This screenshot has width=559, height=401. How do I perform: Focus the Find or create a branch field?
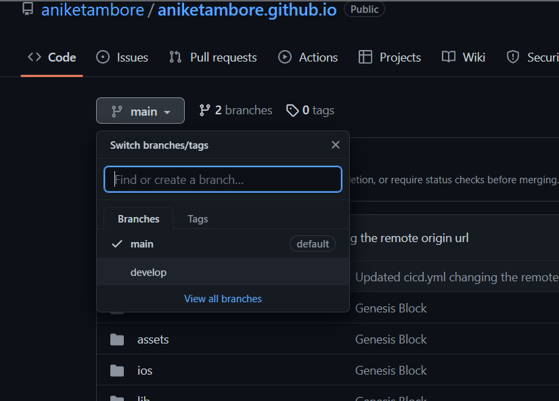pos(223,180)
